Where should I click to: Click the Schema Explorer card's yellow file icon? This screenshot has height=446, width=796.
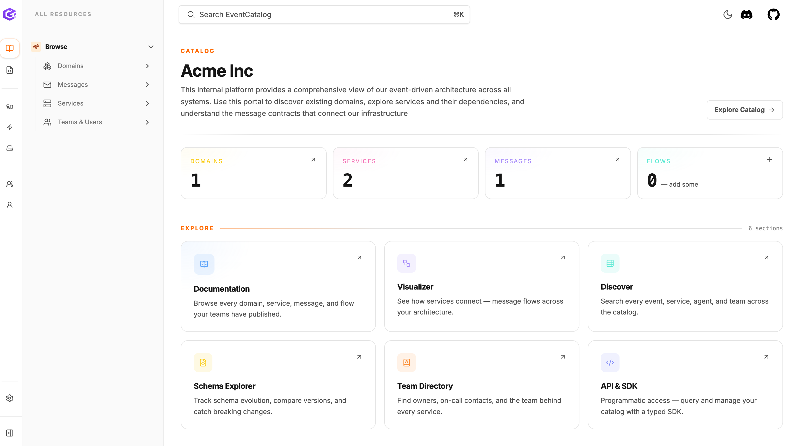click(203, 362)
